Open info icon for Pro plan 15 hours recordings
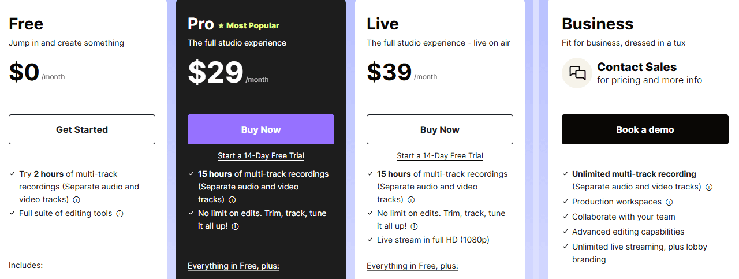The width and height of the screenshot is (739, 279). [x=232, y=200]
